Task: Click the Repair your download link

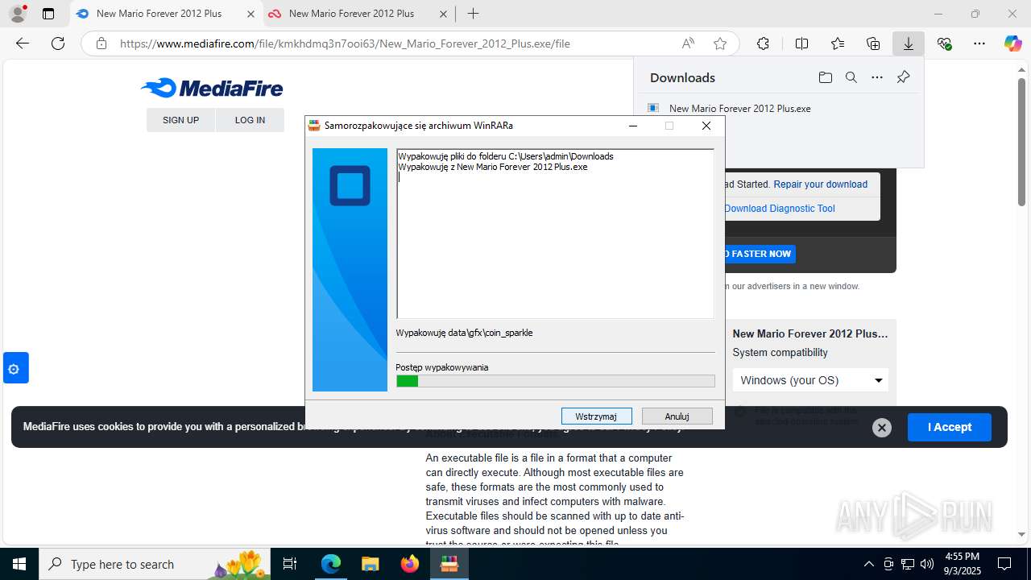Action: [820, 184]
